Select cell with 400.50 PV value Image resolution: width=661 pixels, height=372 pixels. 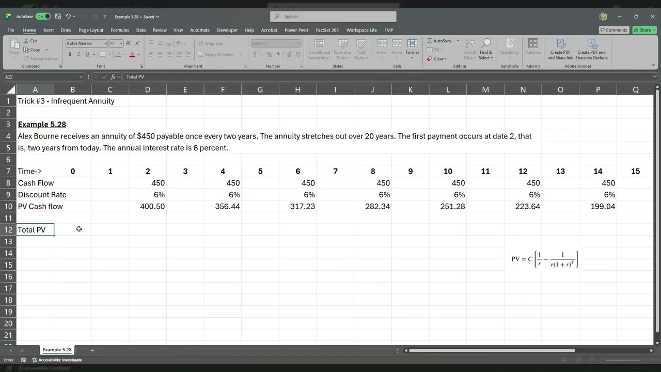(148, 206)
